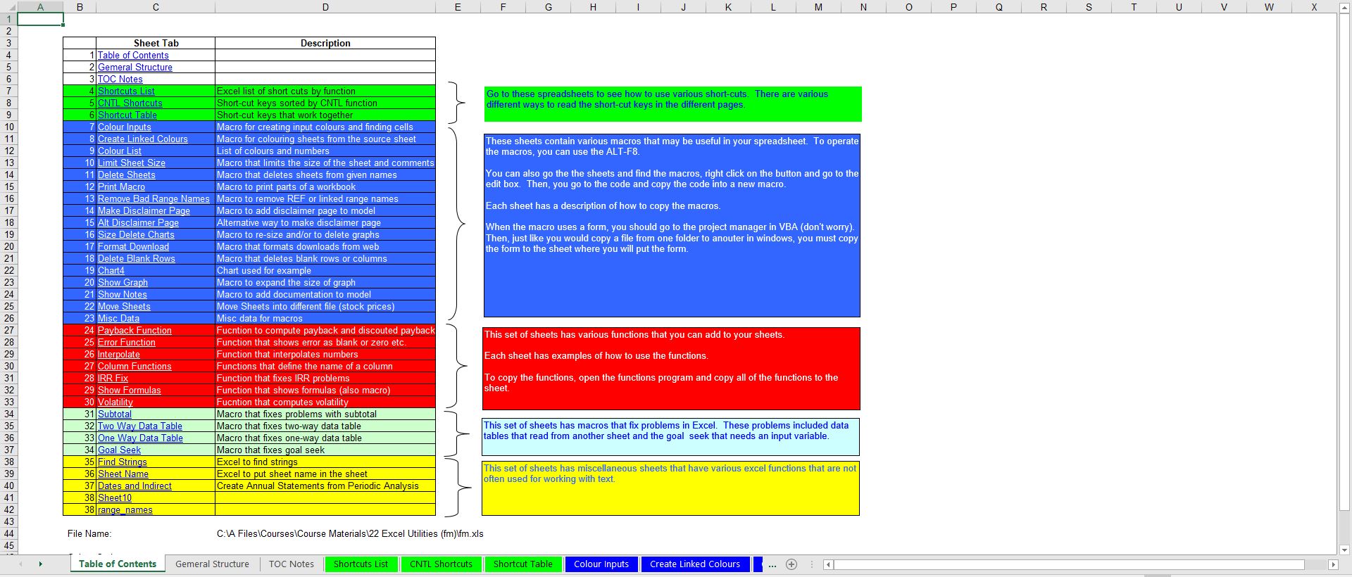This screenshot has height=577, width=1352.
Task: Open the Subtotal link
Action: click(x=115, y=414)
